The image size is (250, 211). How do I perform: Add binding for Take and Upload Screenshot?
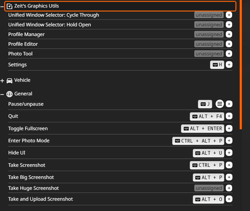click(229, 199)
